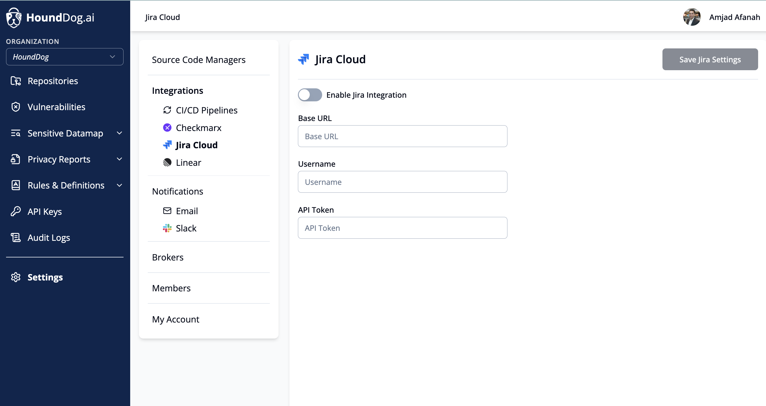Expand the Privacy Reports chevron

pyautogui.click(x=120, y=159)
